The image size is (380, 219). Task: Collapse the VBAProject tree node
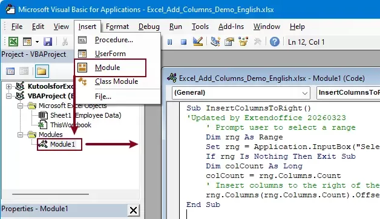tap(8, 96)
